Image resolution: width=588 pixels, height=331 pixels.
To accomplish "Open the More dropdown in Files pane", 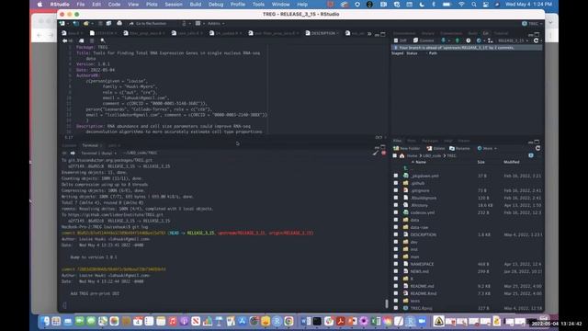I will click(x=487, y=149).
